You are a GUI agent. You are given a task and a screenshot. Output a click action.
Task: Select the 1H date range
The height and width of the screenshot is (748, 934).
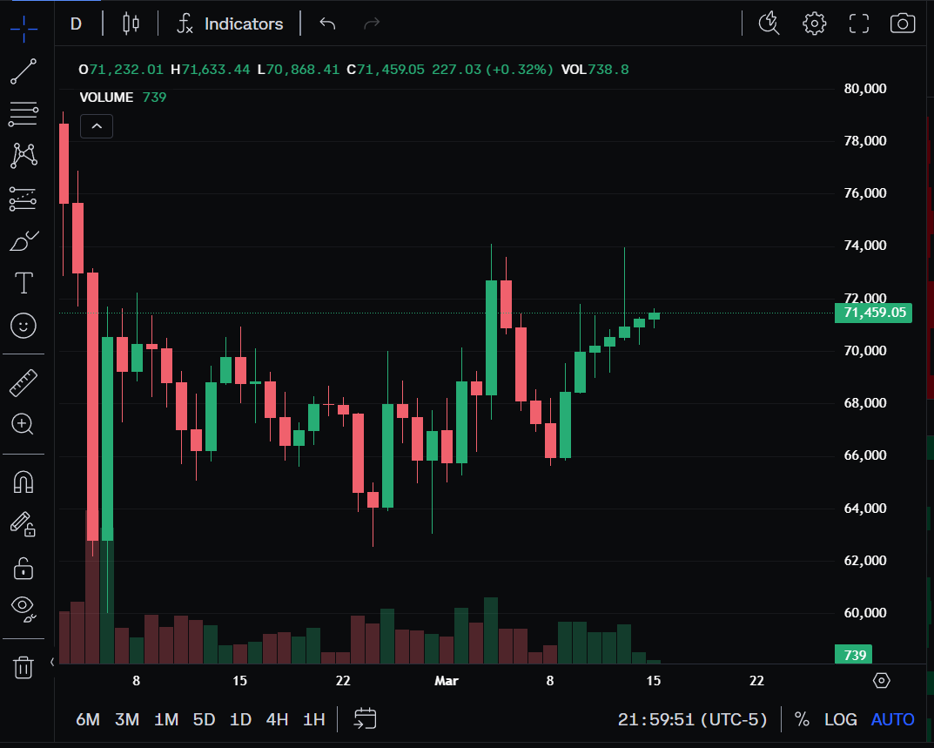(314, 719)
